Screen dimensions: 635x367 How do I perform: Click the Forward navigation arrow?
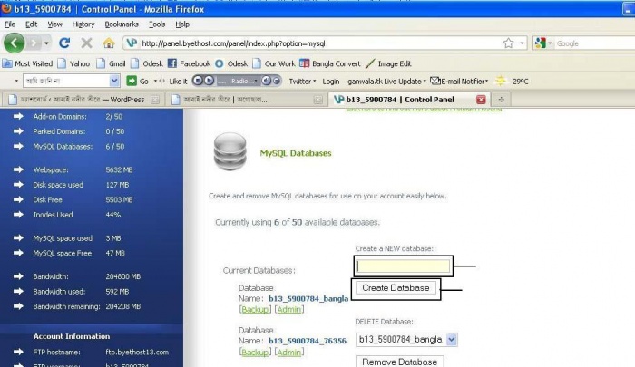tap(34, 43)
